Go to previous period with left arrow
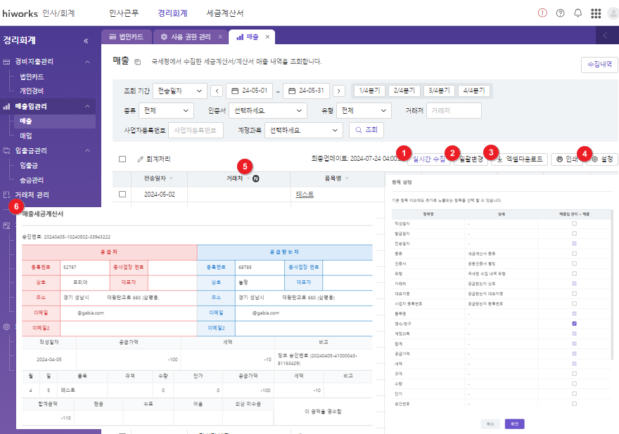Screen dimensions: 619x434 217,91
